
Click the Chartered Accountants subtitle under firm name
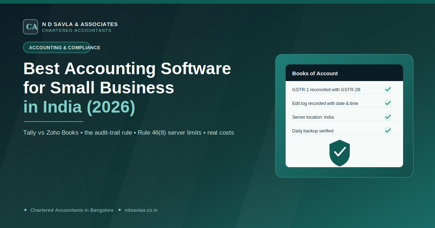(x=77, y=30)
